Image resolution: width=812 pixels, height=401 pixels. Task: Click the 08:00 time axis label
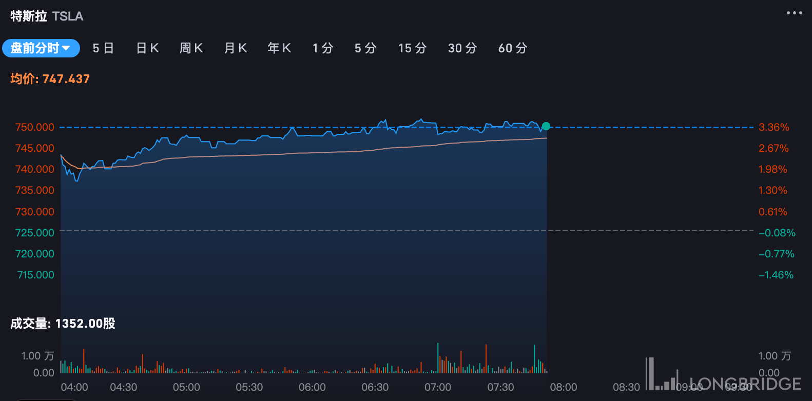click(x=564, y=387)
